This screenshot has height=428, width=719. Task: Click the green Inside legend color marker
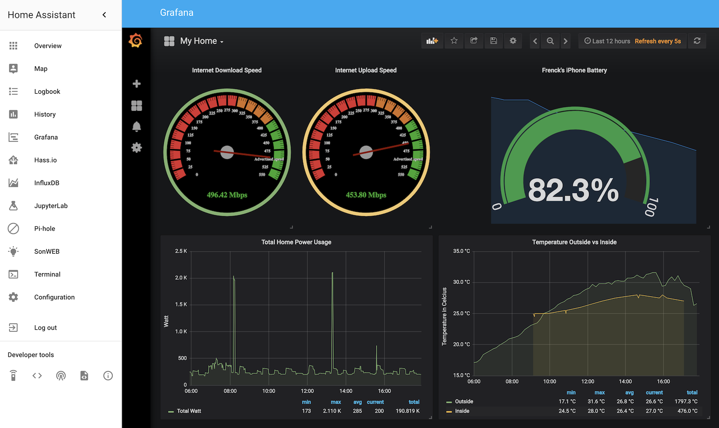click(450, 411)
